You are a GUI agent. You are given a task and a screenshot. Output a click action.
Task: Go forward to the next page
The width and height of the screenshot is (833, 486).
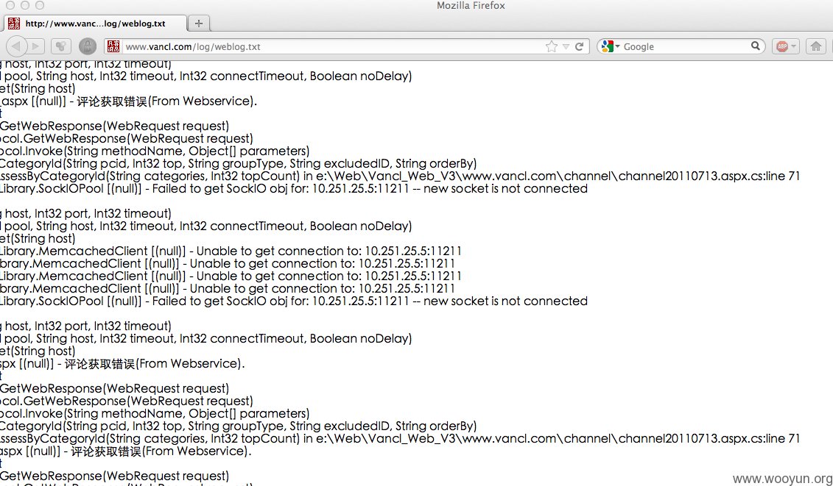35,47
